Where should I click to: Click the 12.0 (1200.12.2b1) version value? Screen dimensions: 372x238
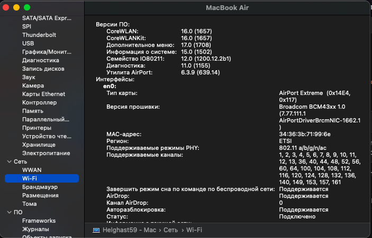coord(206,59)
